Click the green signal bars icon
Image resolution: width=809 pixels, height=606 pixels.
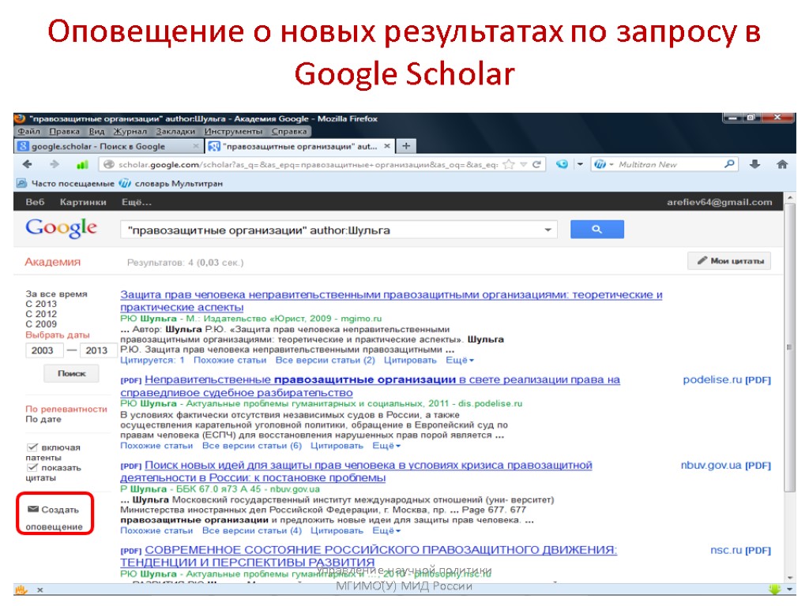[x=82, y=165]
